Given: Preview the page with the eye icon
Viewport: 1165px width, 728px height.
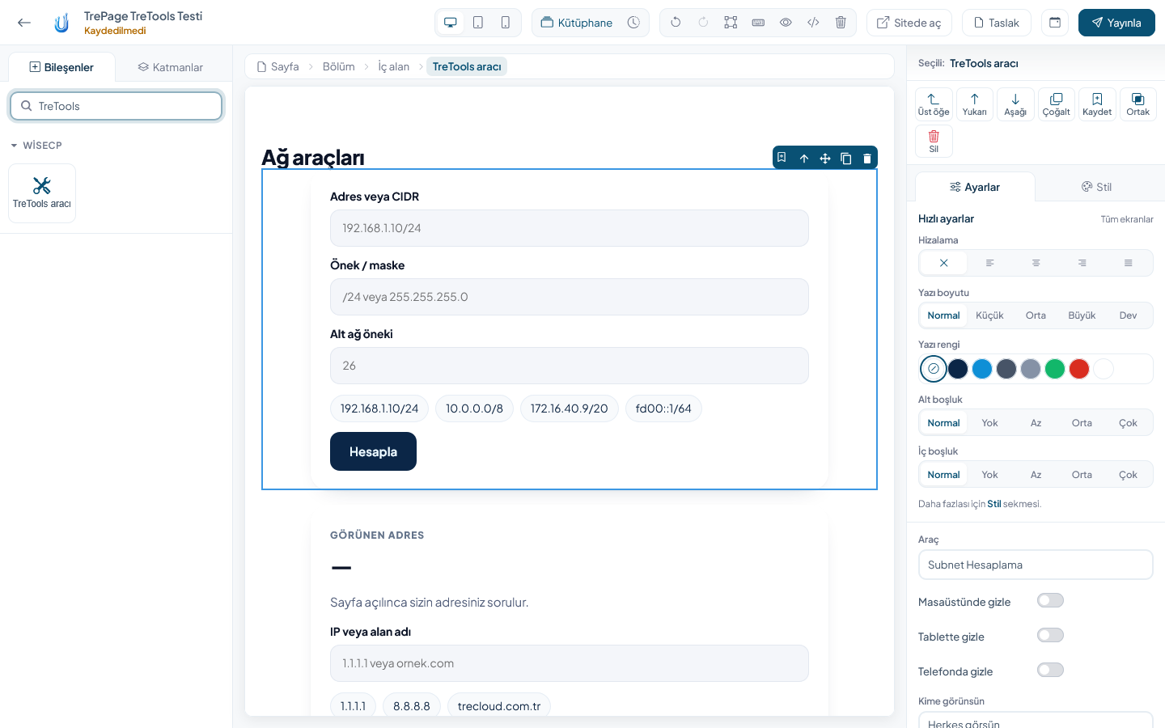Looking at the screenshot, I should tap(786, 23).
